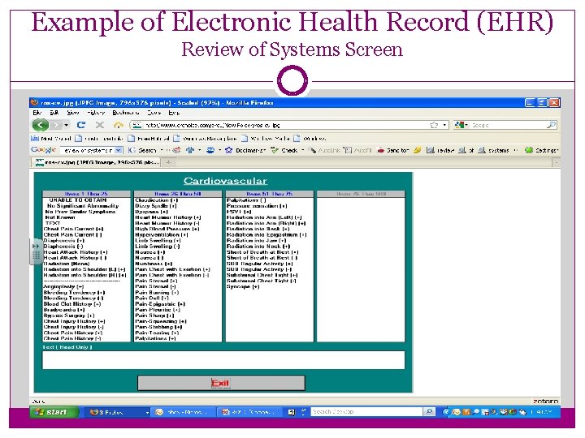Screen dimensions: 585x438
Task: Open the Tools menu
Action: pos(154,113)
